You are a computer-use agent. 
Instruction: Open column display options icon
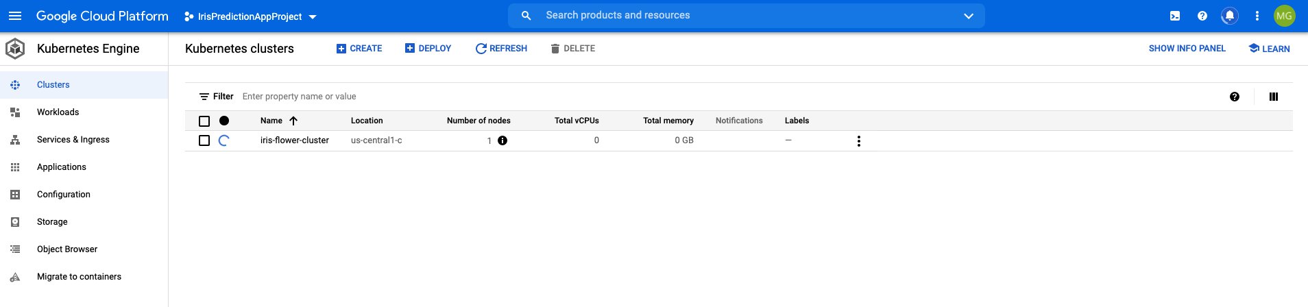point(1274,97)
